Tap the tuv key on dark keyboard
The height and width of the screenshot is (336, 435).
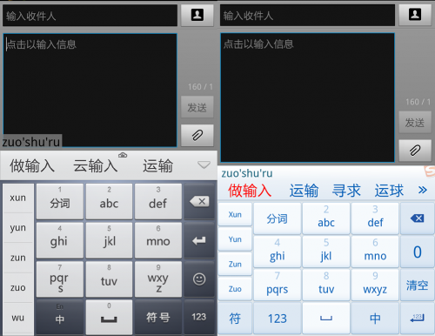109,279
